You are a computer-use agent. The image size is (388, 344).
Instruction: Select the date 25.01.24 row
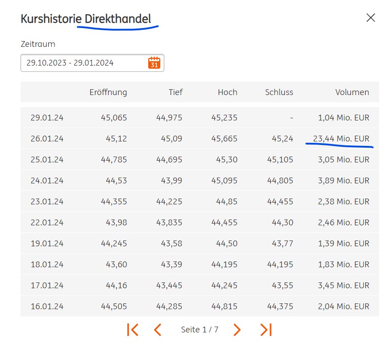[200, 160]
